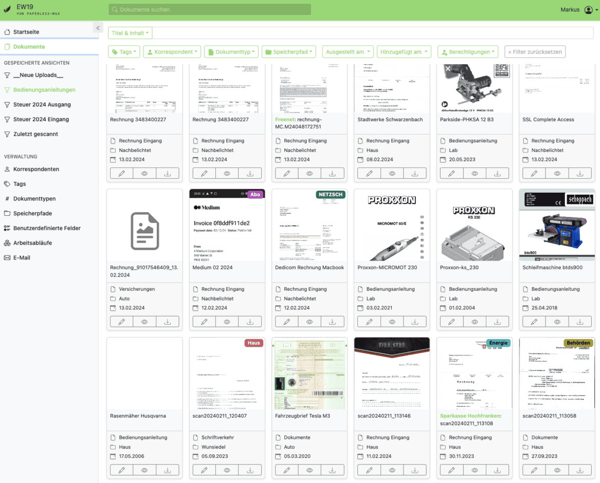The height and width of the screenshot is (483, 600).
Task: Preview Parkside-PHKSA 12 B3 via the eye icon
Action: pos(475,174)
